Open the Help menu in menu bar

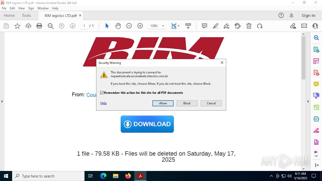[55, 8]
